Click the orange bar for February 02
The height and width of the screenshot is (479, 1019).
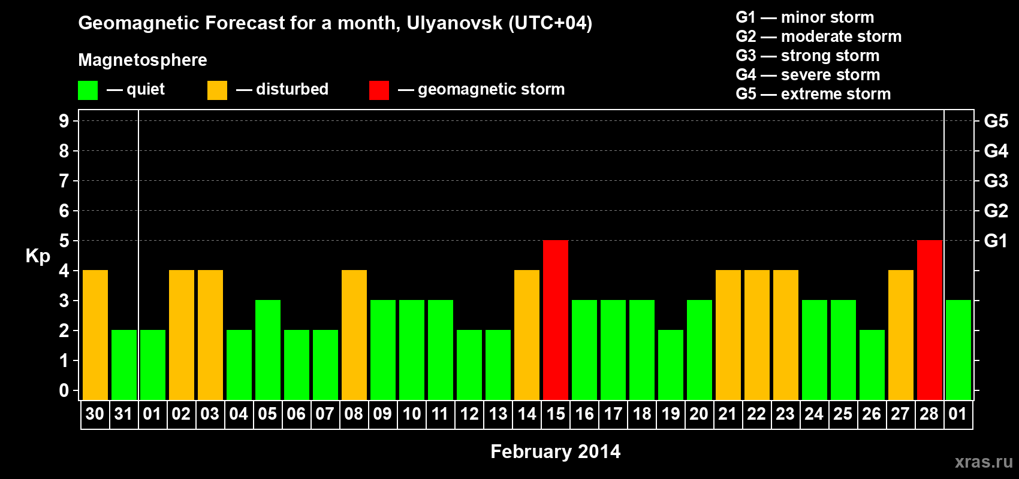[x=182, y=335]
